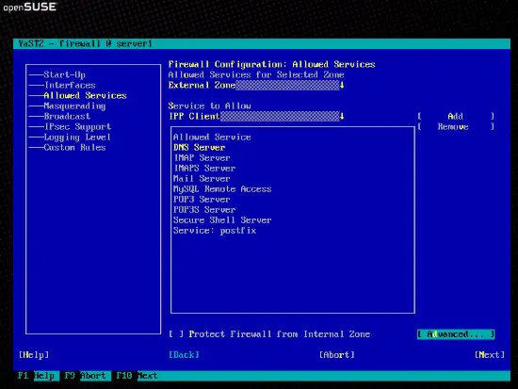Expand the IPP Client service dropdown
Screen dimensions: 518x389
342,117
